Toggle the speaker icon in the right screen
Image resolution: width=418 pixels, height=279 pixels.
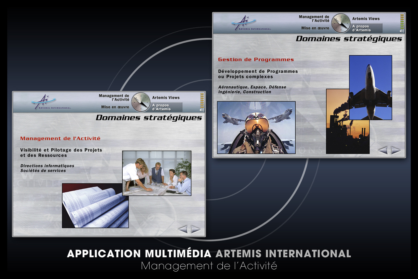tap(402, 31)
